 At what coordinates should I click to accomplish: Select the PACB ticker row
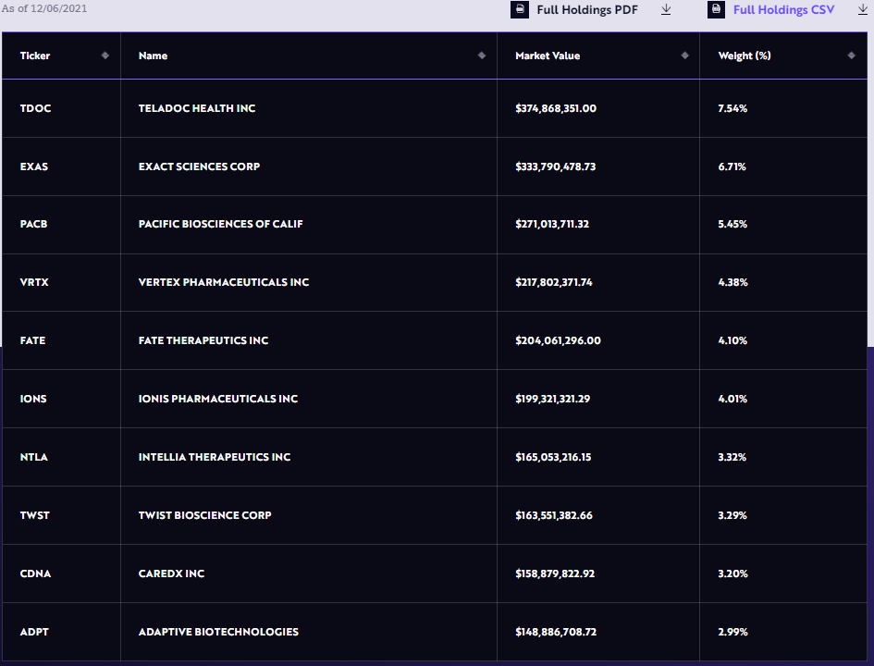click(34, 224)
